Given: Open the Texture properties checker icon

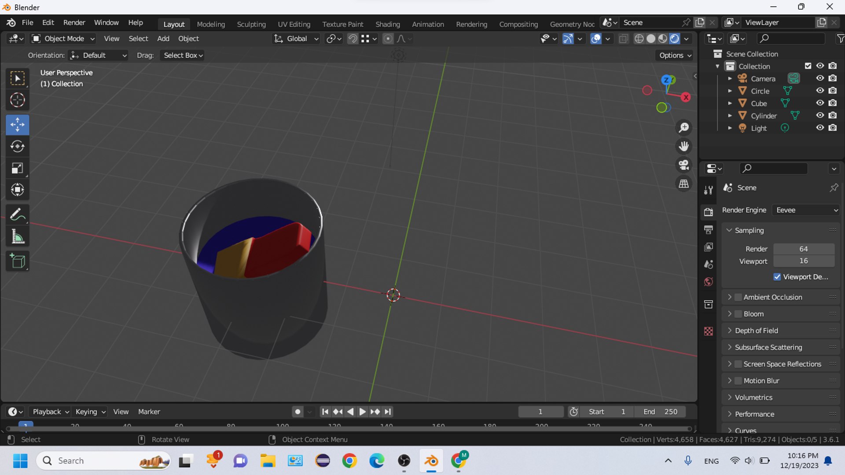Looking at the screenshot, I should pyautogui.click(x=708, y=331).
